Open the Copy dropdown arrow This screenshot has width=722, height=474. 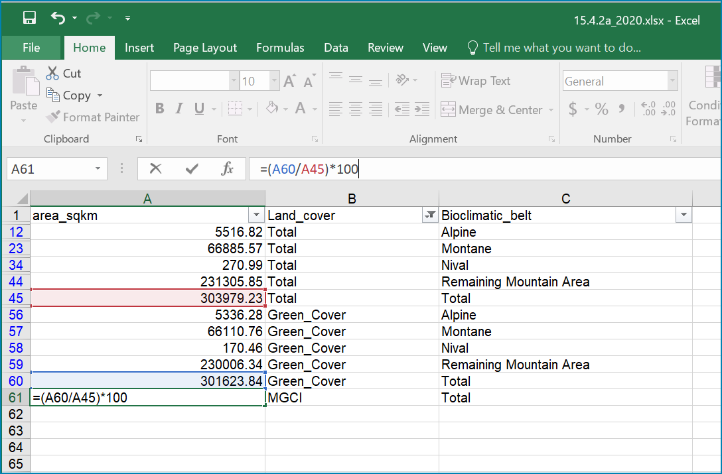point(100,95)
